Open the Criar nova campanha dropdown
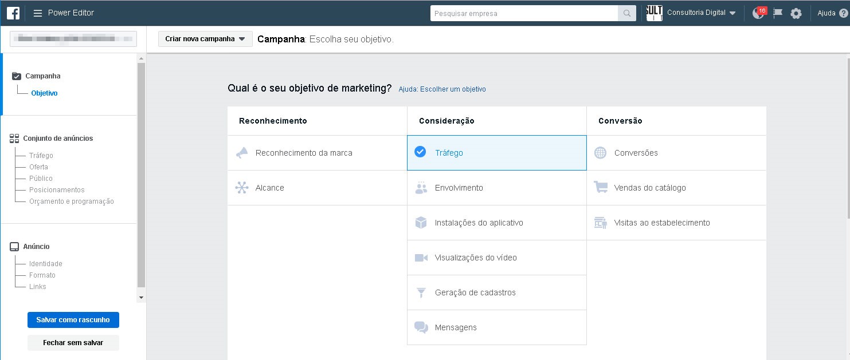850x360 pixels. click(205, 39)
